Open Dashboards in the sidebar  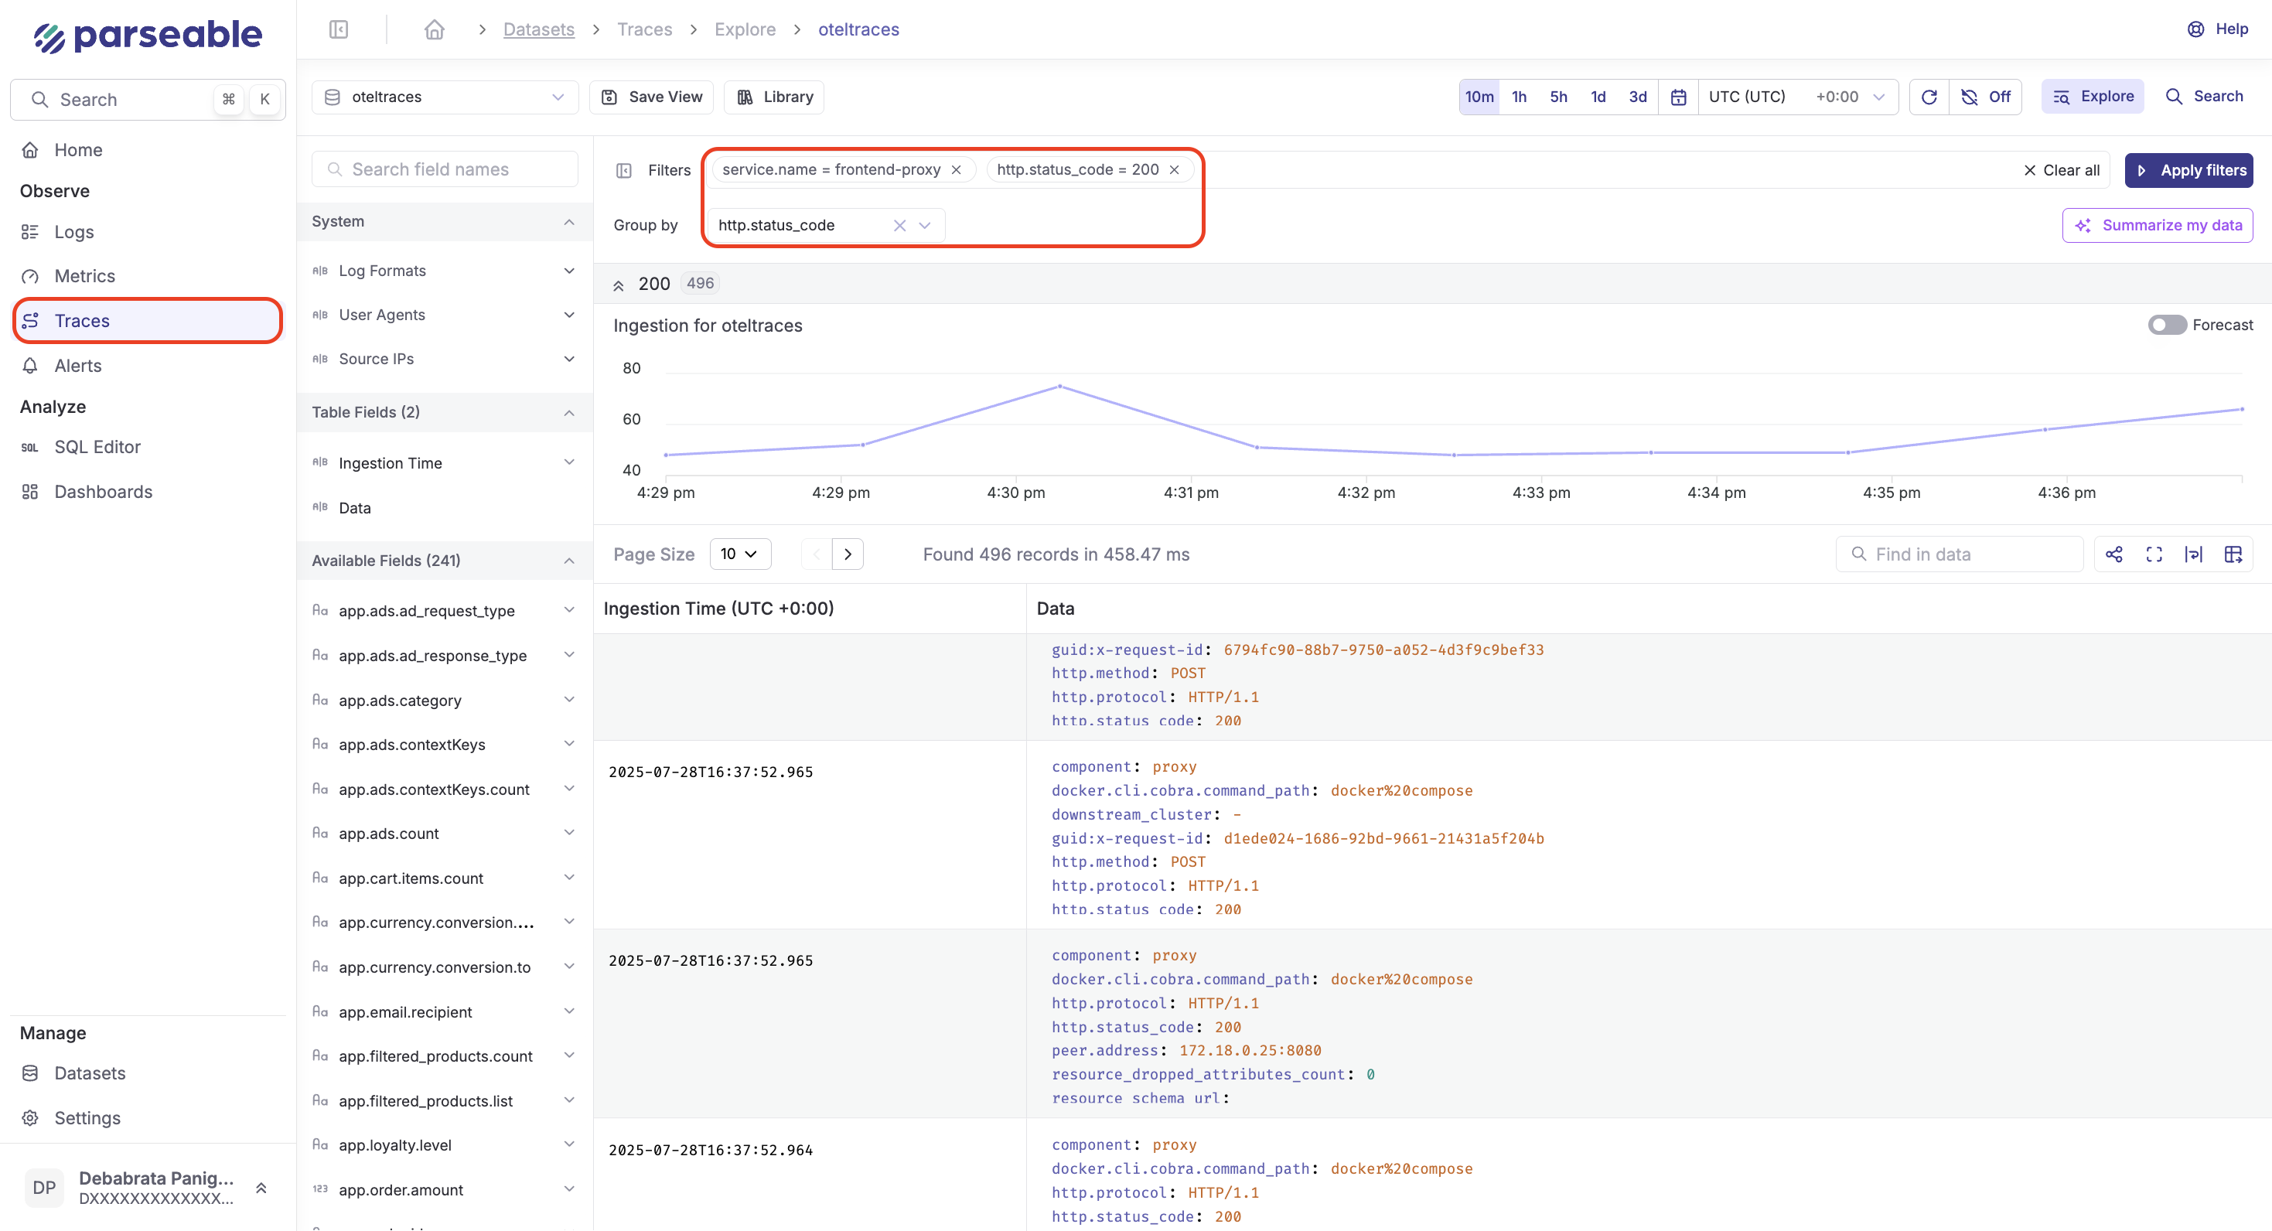[x=148, y=491]
